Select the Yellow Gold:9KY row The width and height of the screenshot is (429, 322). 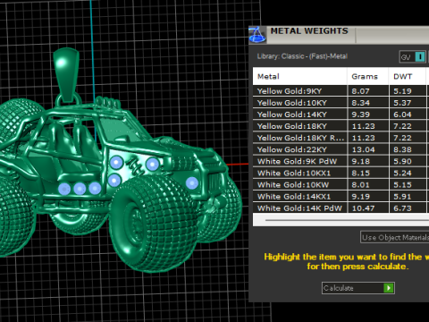[341, 91]
